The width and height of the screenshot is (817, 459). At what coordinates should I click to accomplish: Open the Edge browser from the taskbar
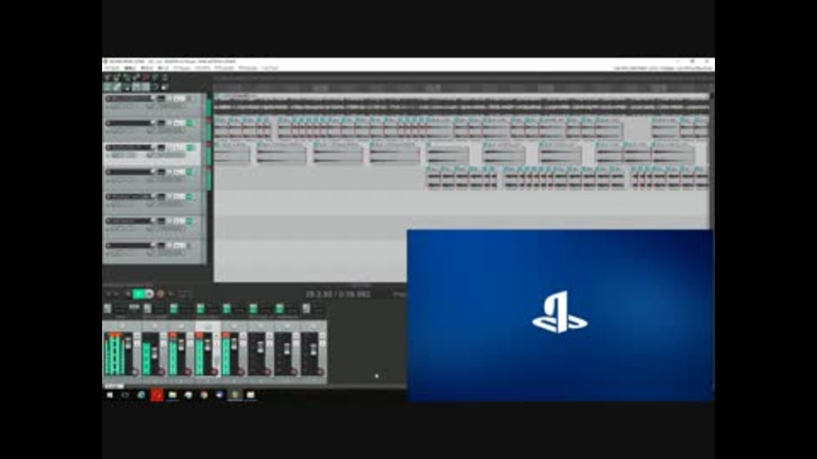141,395
